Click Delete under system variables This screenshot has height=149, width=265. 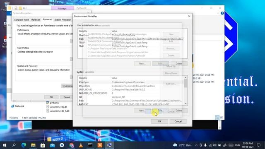click(x=179, y=111)
